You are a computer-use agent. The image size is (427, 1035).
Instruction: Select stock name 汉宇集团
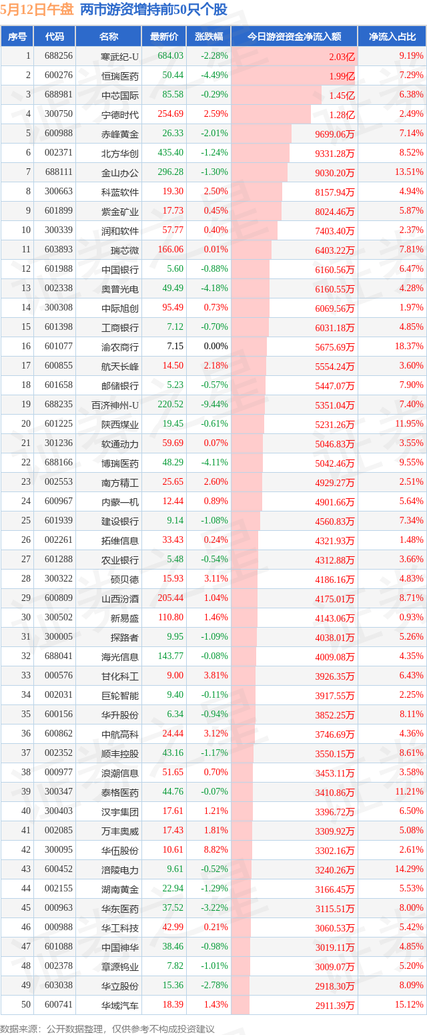[120, 811]
